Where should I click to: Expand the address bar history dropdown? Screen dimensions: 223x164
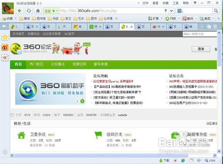(x=171, y=11)
